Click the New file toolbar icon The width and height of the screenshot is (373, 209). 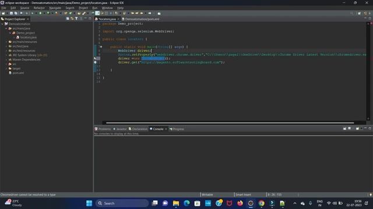click(3, 13)
